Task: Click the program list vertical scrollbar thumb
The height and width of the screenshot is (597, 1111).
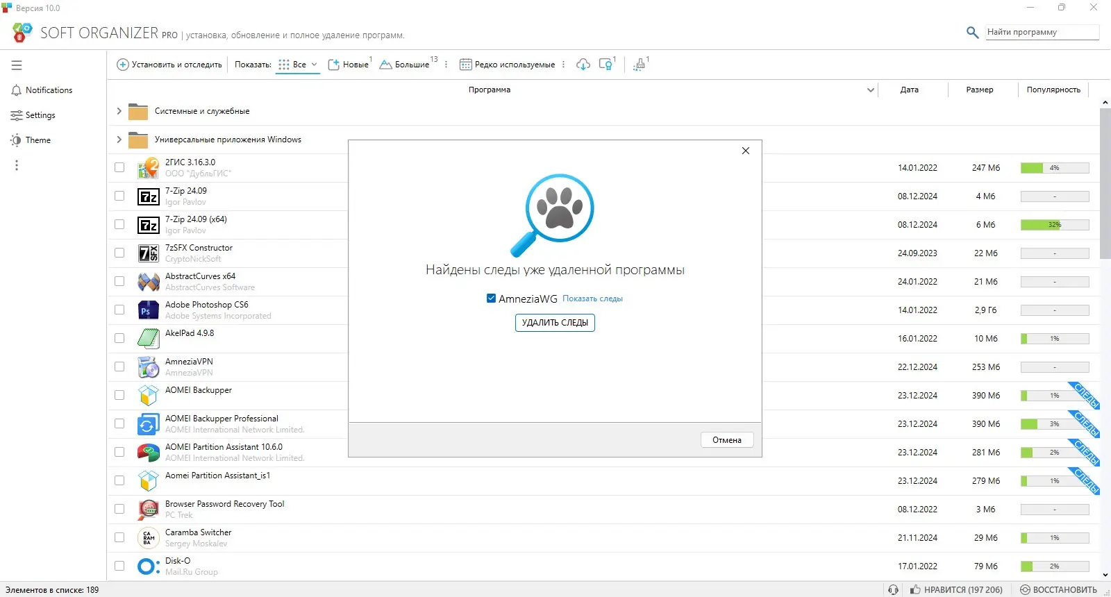Action: (1105, 183)
